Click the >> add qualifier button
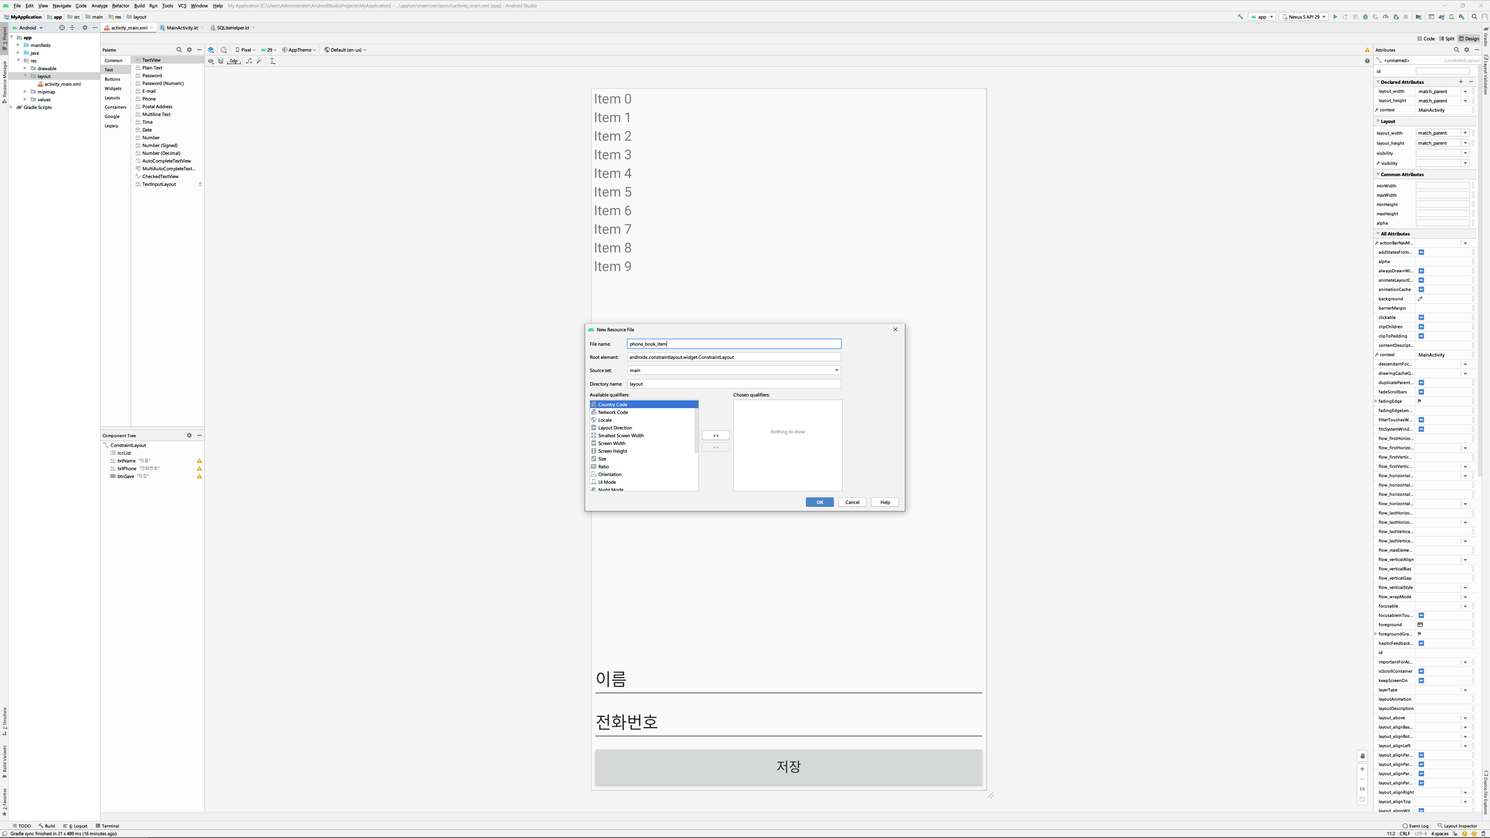 point(716,435)
